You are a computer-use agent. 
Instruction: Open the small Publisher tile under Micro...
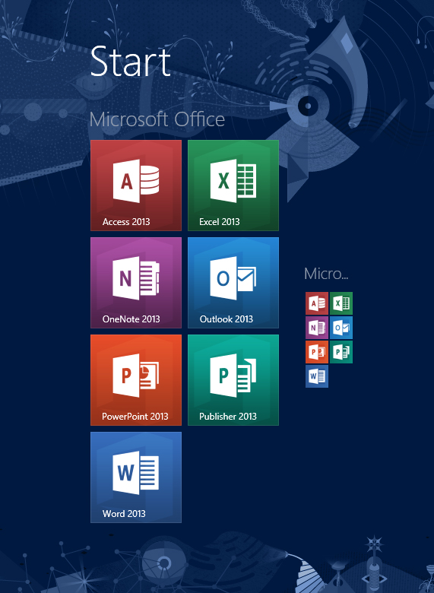pyautogui.click(x=341, y=352)
